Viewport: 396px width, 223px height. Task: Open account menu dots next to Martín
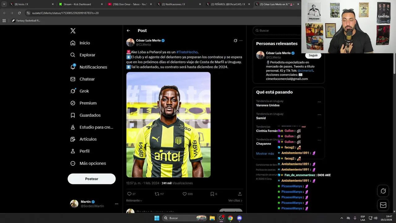click(x=117, y=204)
